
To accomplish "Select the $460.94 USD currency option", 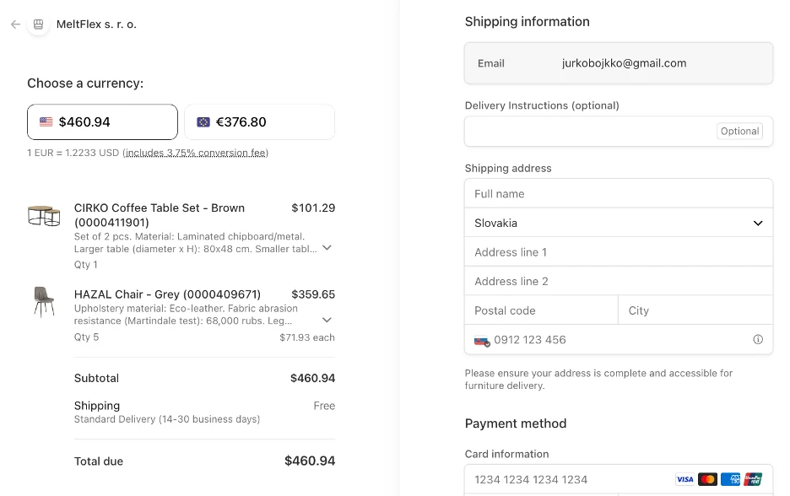I will tap(102, 122).
